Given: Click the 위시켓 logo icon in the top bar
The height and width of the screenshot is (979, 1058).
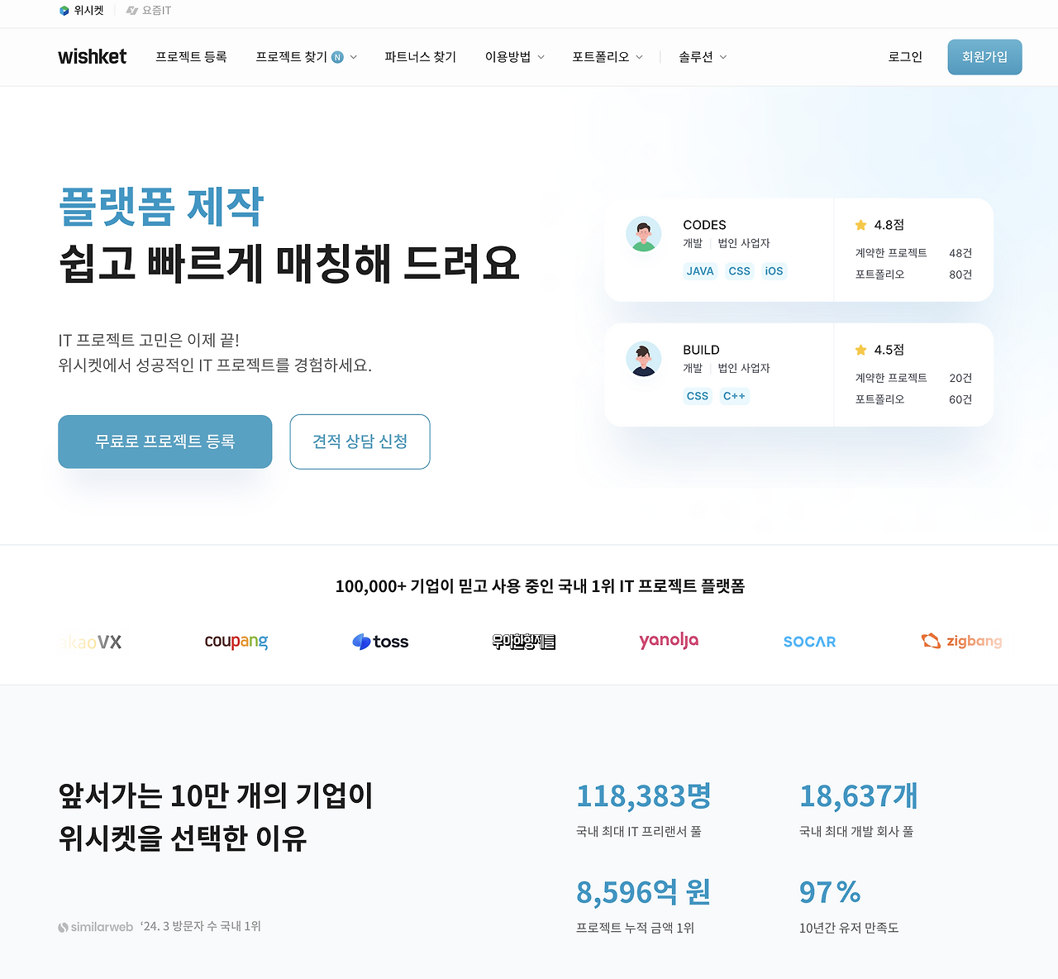Looking at the screenshot, I should tap(64, 11).
